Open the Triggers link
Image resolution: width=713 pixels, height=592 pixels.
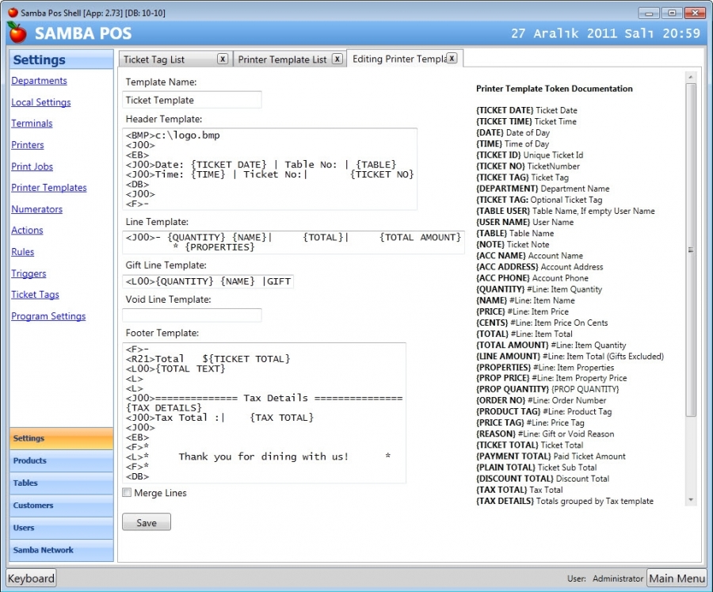tap(29, 273)
